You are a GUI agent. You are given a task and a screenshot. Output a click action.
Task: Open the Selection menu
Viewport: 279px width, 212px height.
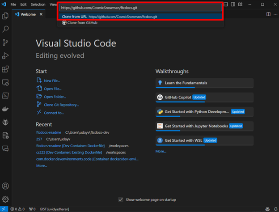(38, 4)
